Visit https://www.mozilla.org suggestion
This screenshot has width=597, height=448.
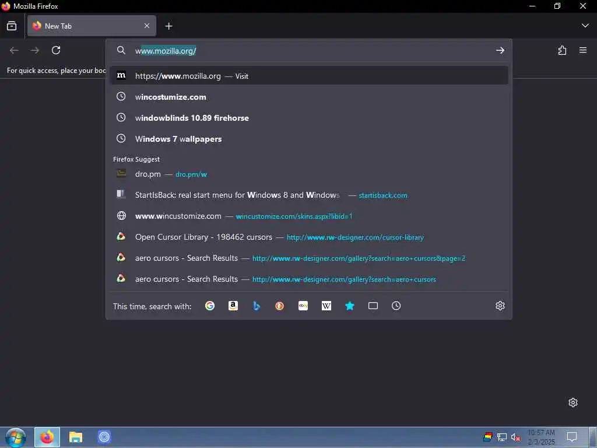309,76
